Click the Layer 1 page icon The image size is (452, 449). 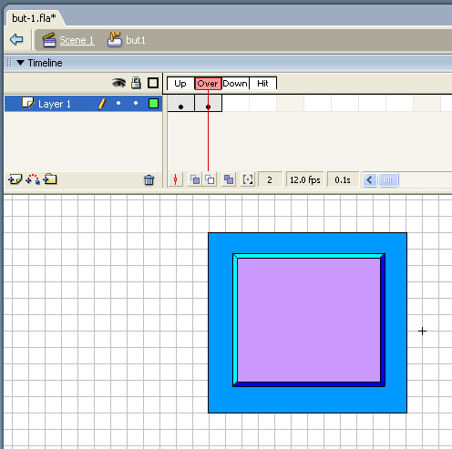pos(28,103)
